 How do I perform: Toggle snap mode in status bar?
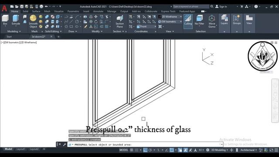point(136,150)
